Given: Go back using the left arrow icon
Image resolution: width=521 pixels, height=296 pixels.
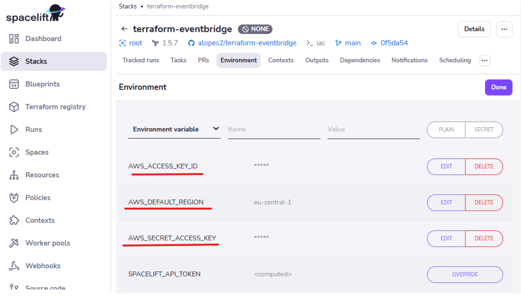Looking at the screenshot, I should (x=125, y=29).
